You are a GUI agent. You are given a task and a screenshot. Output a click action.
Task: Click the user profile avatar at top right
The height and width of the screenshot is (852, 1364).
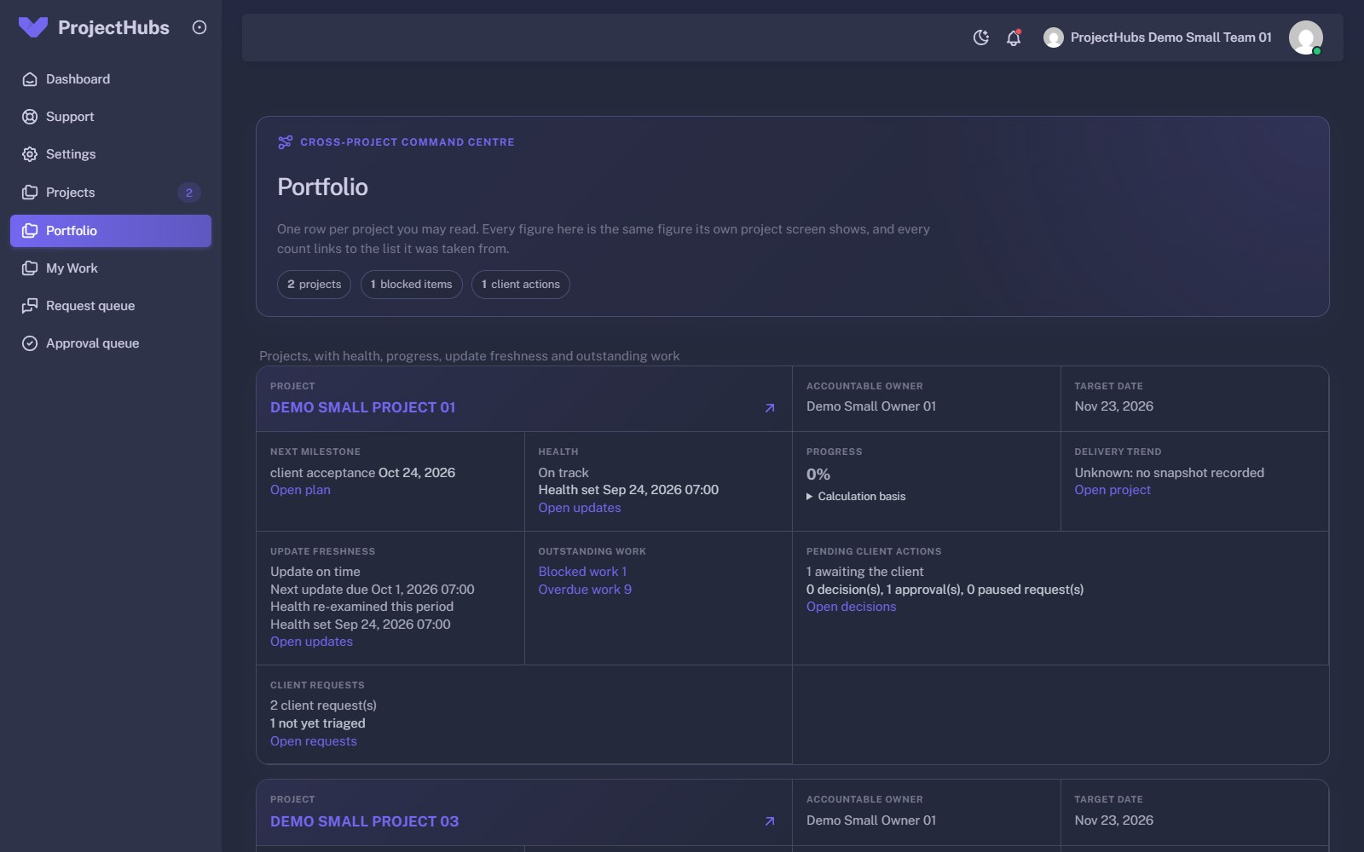pyautogui.click(x=1306, y=37)
